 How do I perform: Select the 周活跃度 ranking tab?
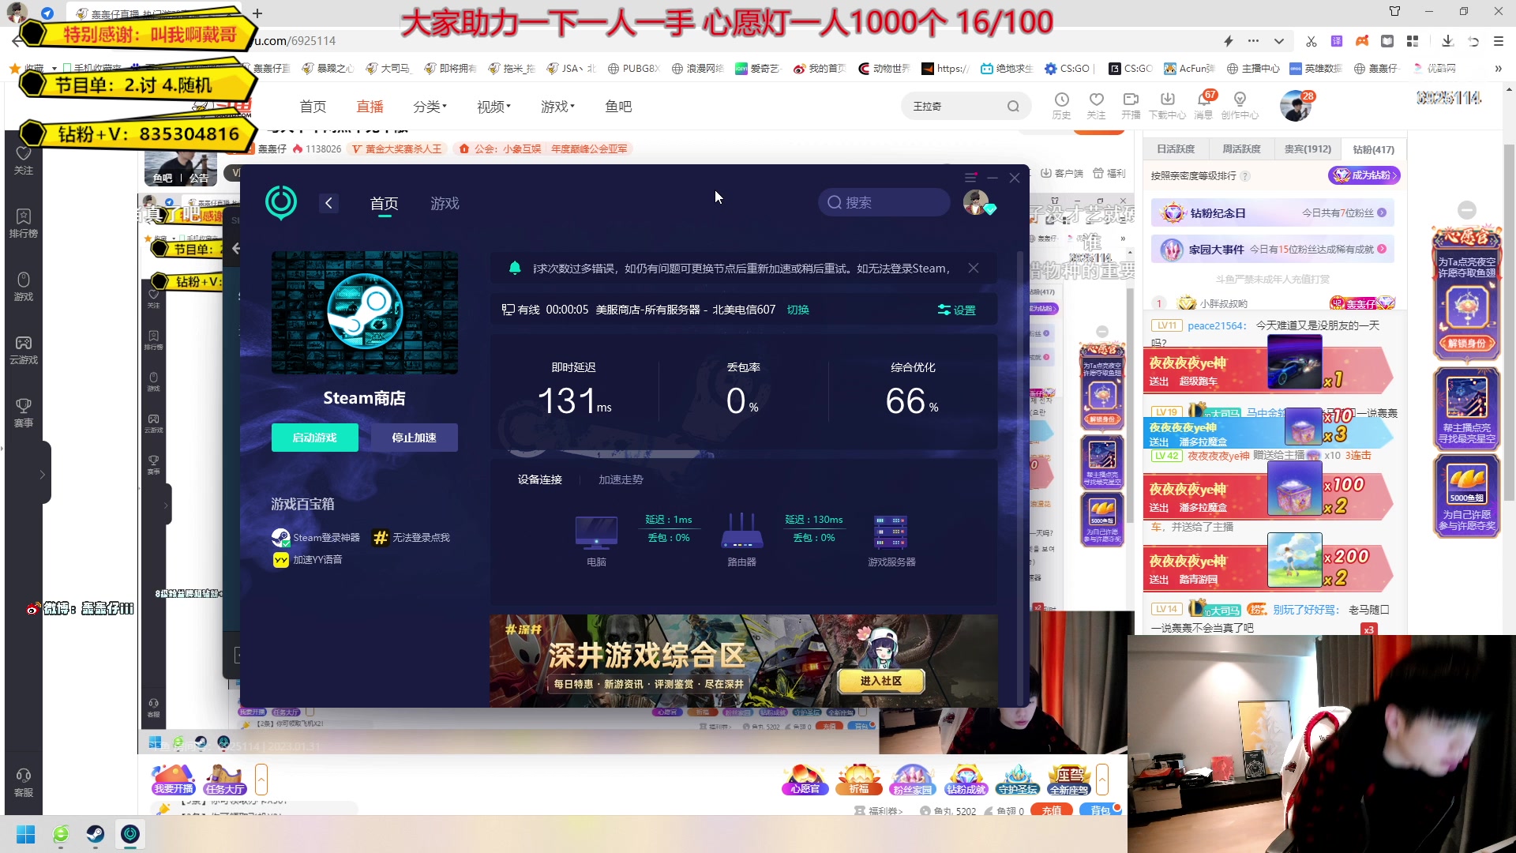click(1241, 148)
